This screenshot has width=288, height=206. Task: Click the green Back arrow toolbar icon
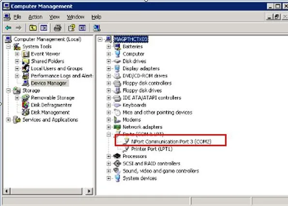(8, 28)
